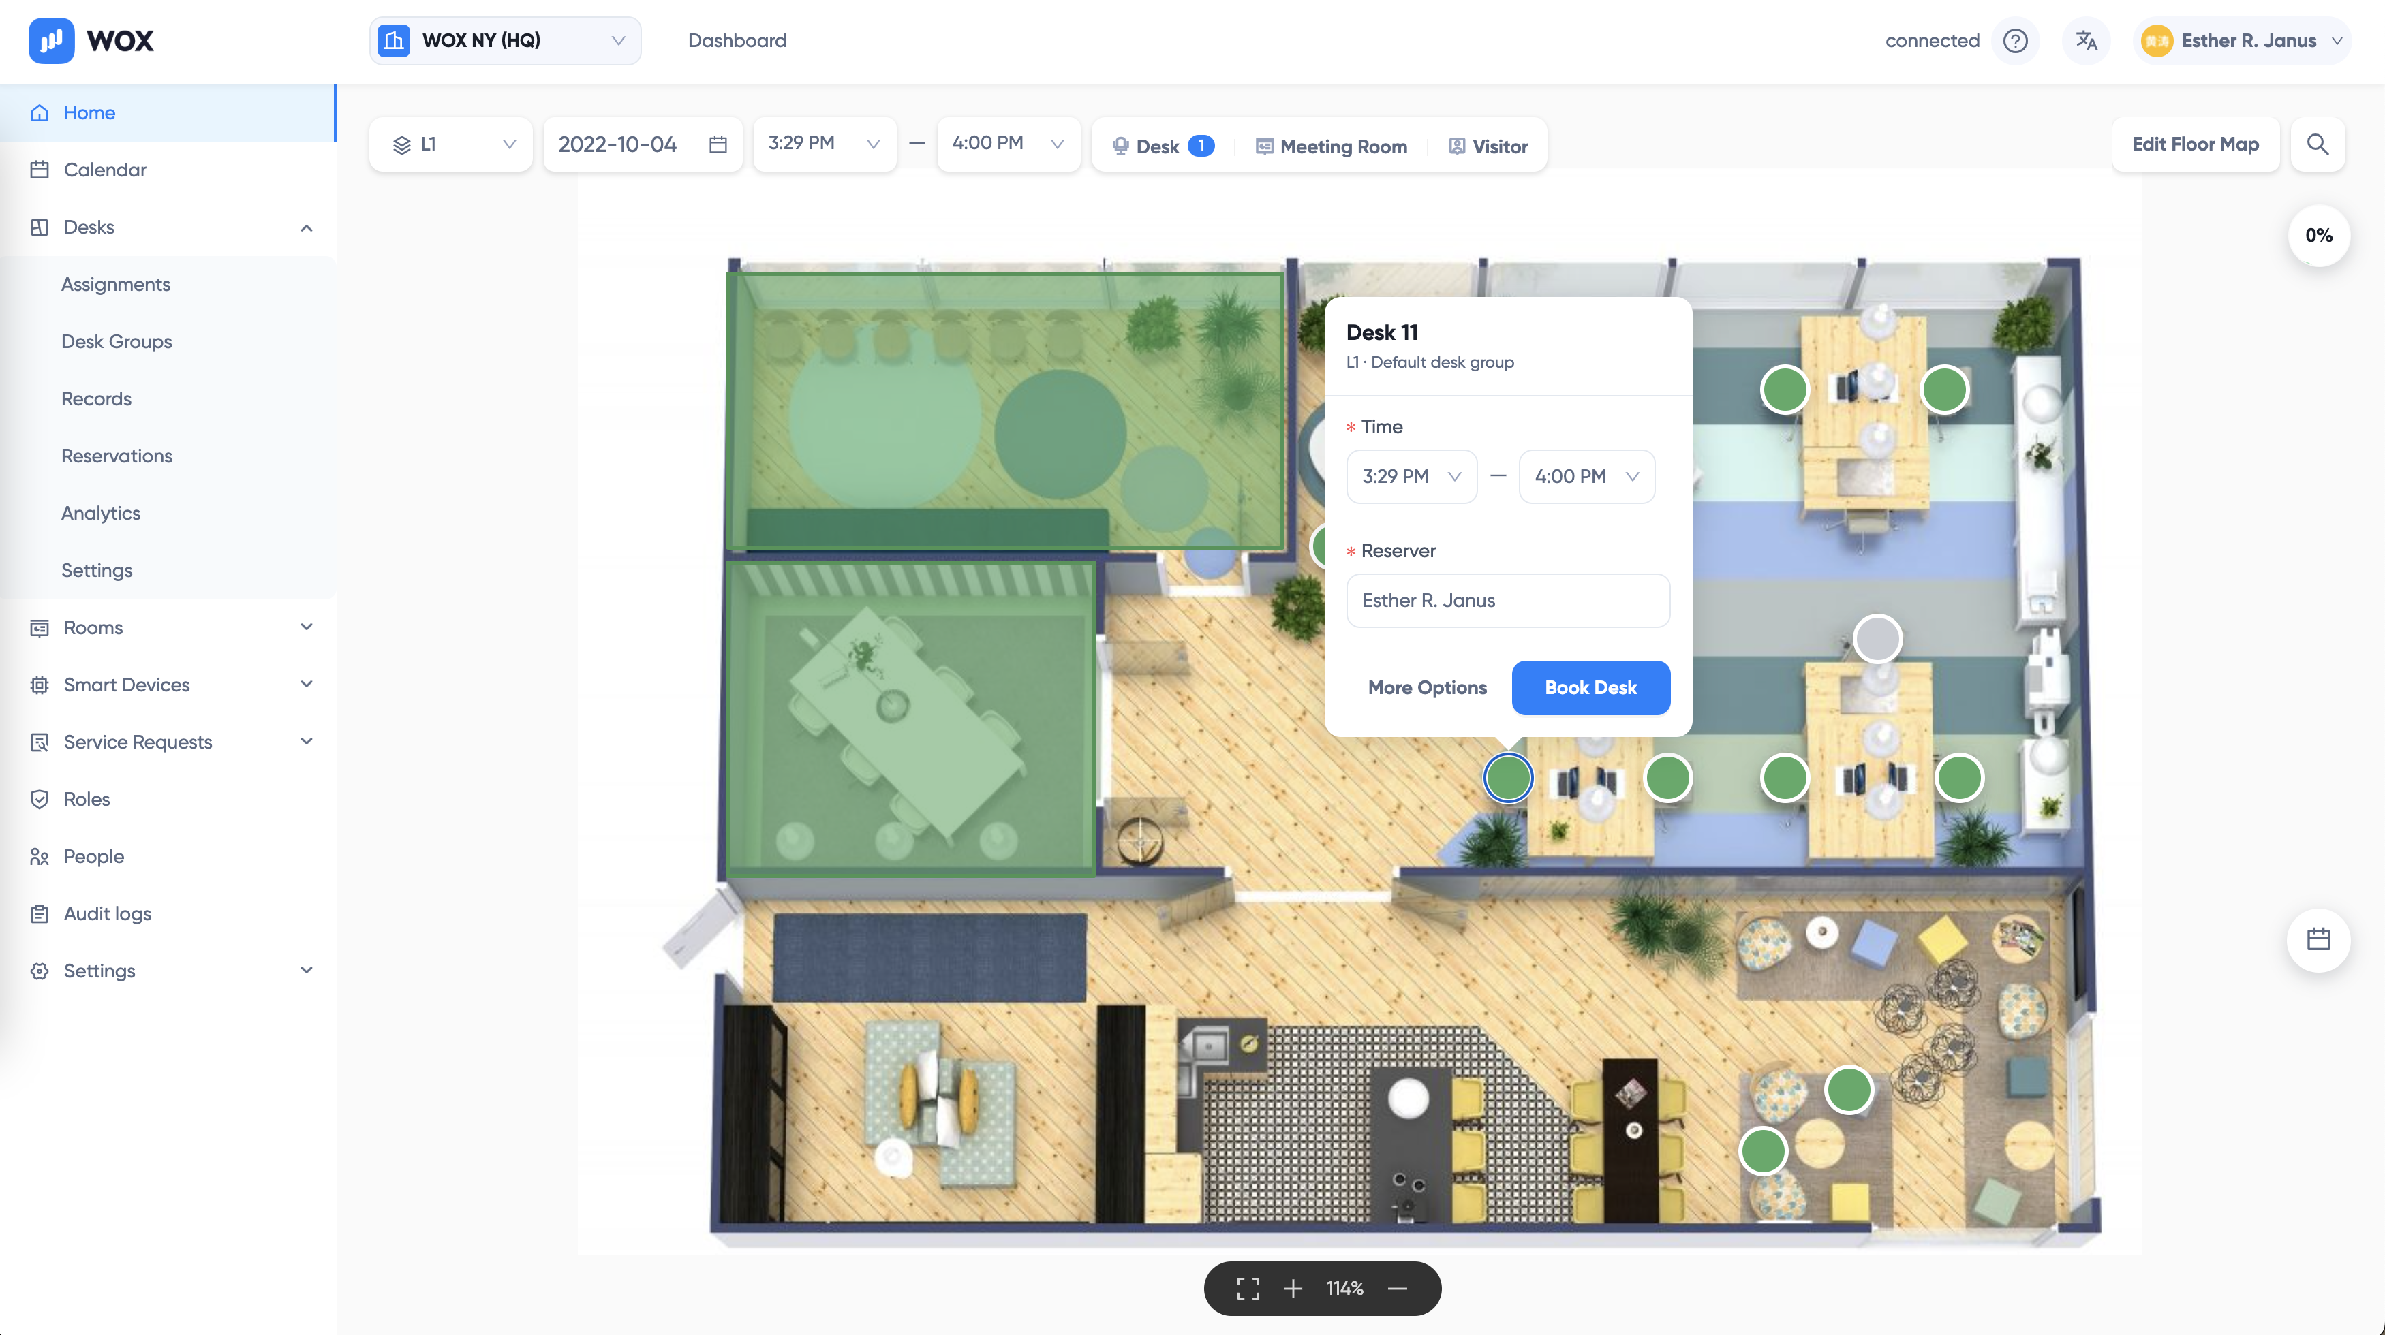Viewport: 2385px width, 1335px height.
Task: Open People in the sidebar
Action: 168,857
